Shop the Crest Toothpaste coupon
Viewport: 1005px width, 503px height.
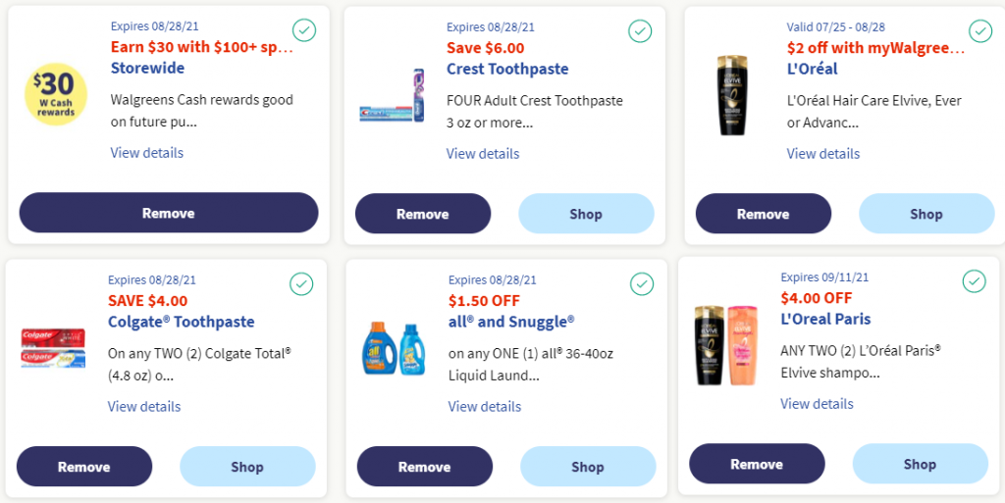[586, 213]
